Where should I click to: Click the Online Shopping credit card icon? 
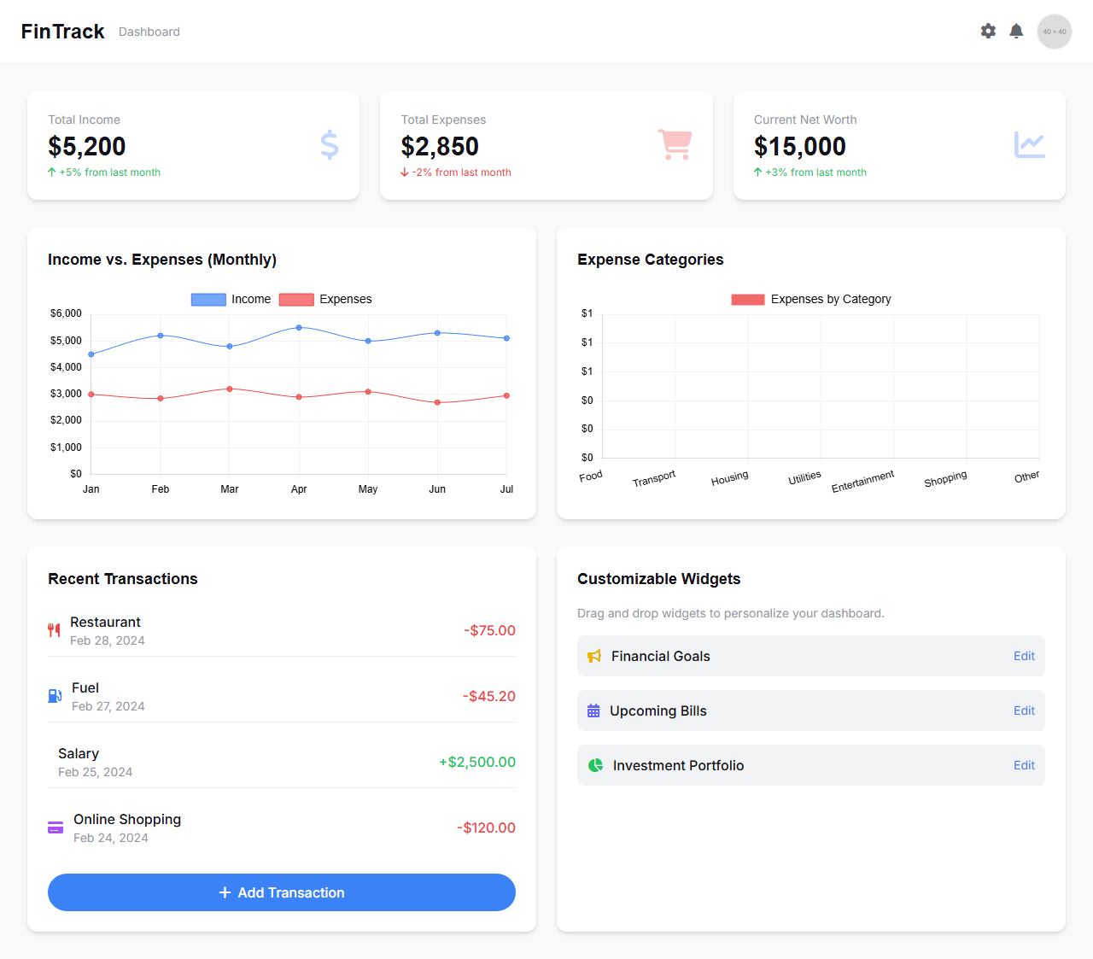[56, 827]
